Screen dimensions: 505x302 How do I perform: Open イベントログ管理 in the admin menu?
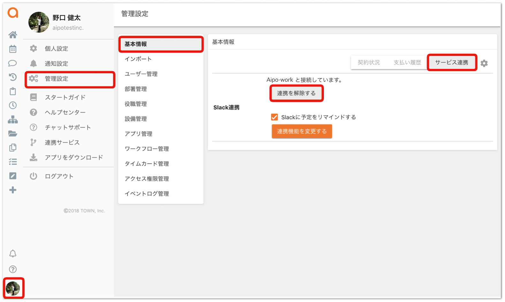click(x=161, y=194)
